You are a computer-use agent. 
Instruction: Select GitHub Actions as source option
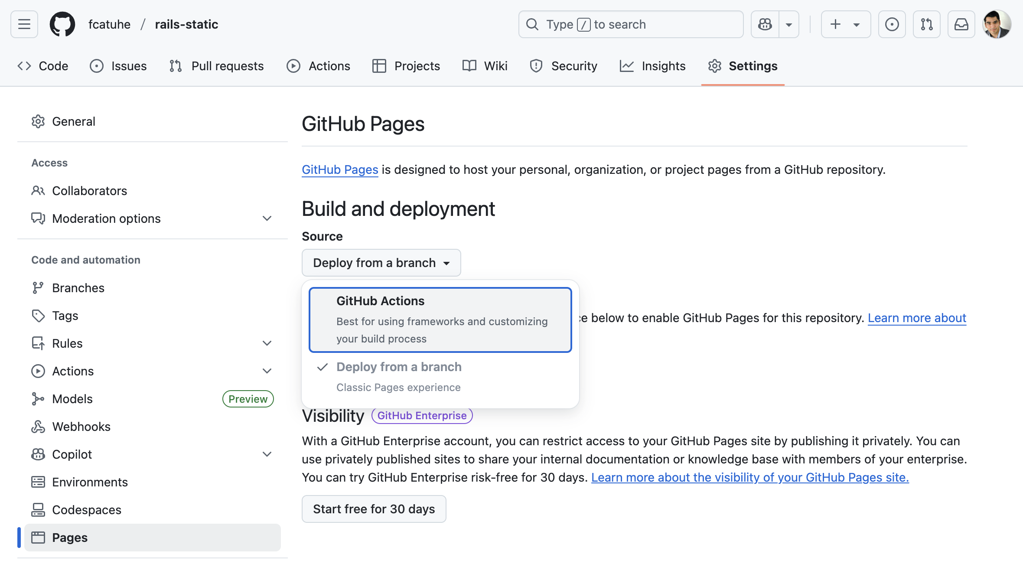tap(440, 319)
